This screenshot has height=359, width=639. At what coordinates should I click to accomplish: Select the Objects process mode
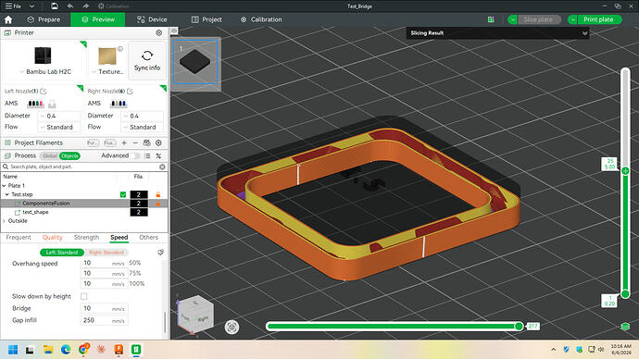click(69, 155)
